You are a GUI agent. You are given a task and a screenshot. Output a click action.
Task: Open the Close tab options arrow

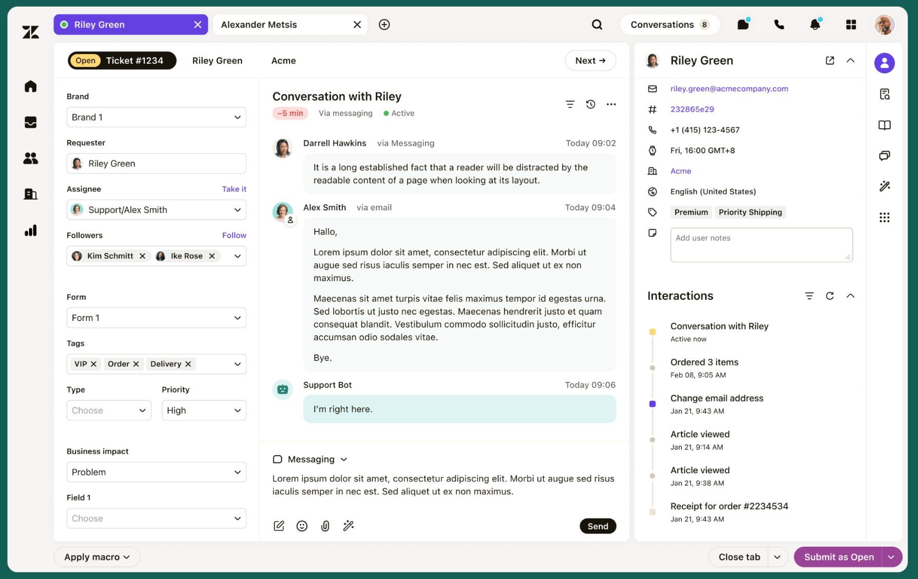pos(777,557)
